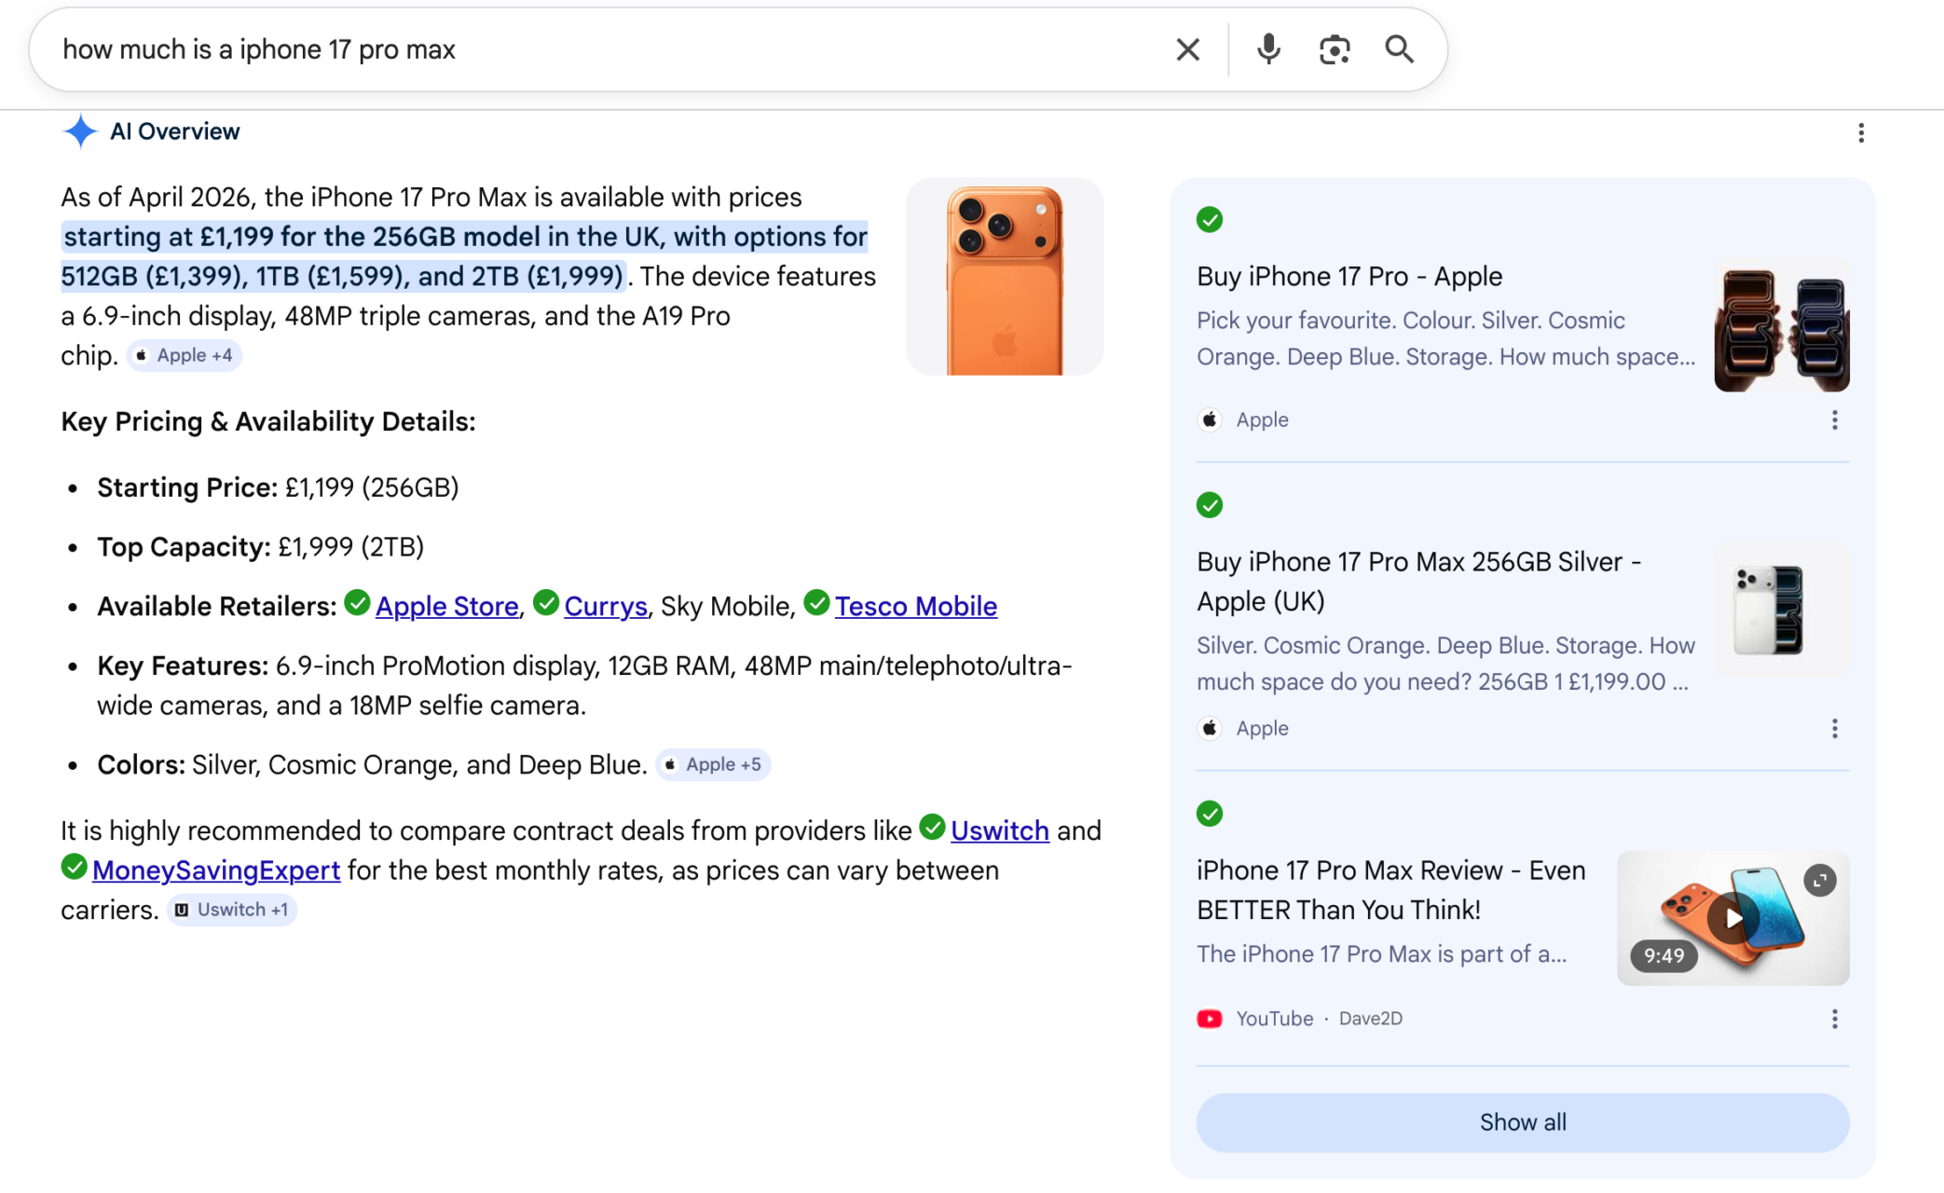Expand the Apple +5 source chip
The image size is (1944, 1193).
click(713, 765)
